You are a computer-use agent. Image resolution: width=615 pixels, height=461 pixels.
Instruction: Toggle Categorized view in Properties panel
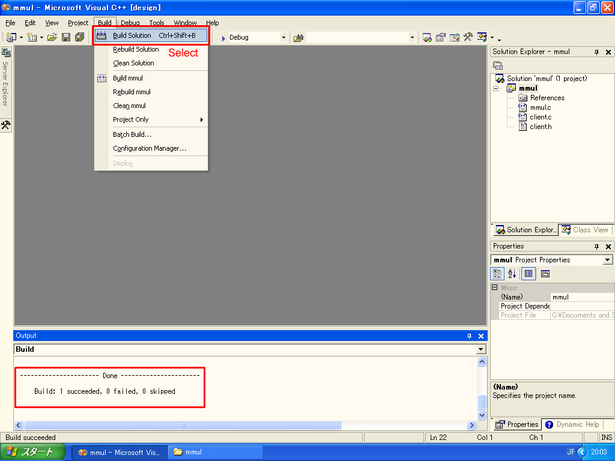click(497, 274)
